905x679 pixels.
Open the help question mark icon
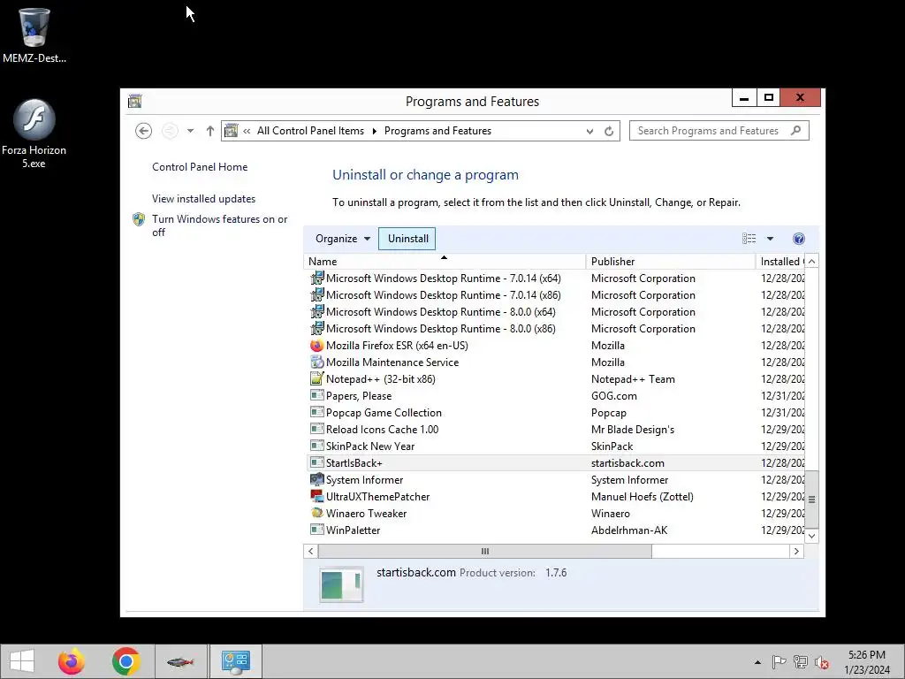point(799,239)
